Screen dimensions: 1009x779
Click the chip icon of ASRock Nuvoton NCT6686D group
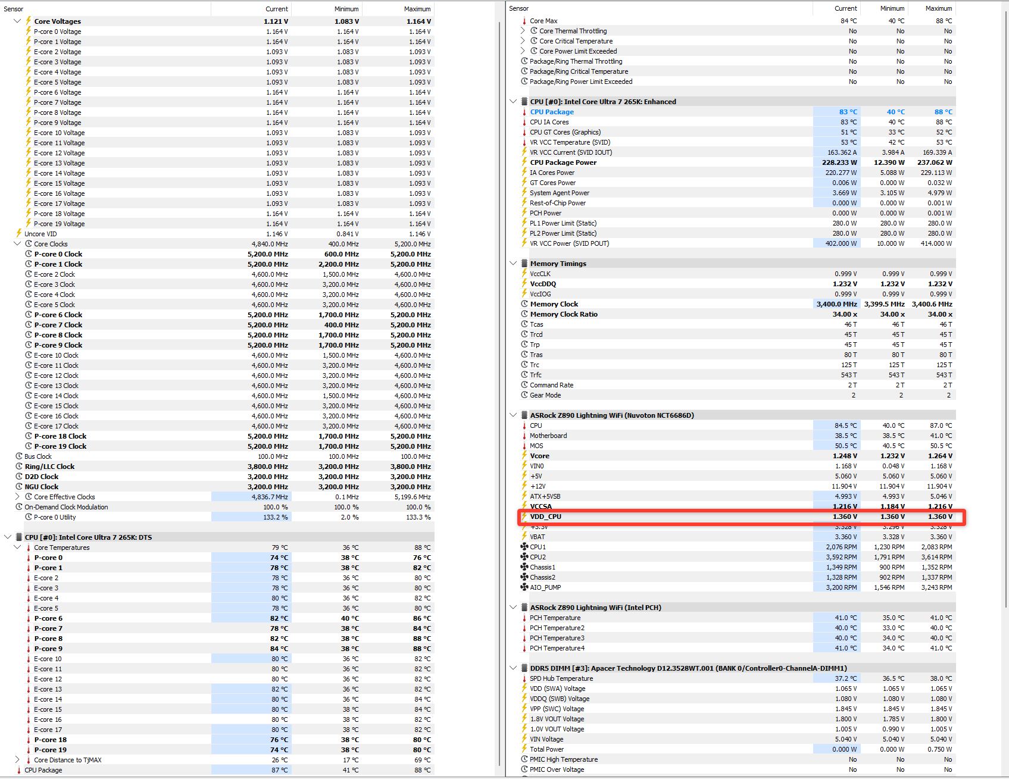[524, 415]
